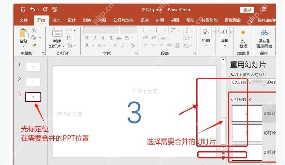
Task: Add a new slide with 新建幻灯片 icon
Action: 57,32
